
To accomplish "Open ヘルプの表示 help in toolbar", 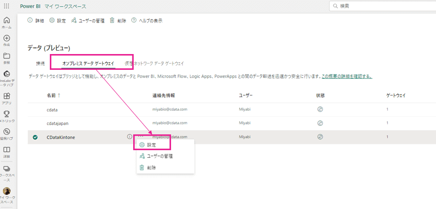I will tap(147, 21).
